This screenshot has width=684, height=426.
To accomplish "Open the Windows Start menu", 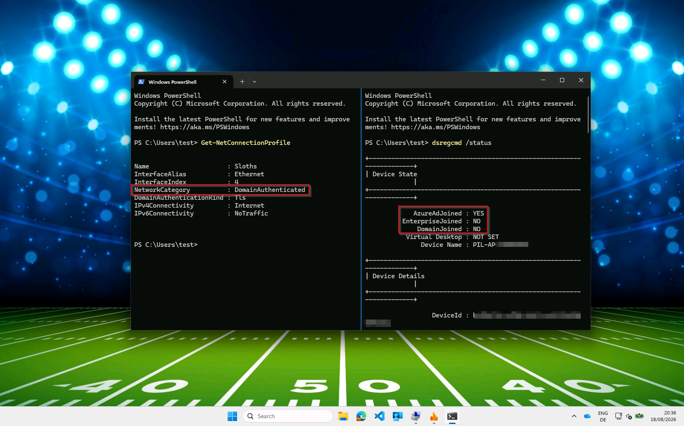I will (x=233, y=416).
